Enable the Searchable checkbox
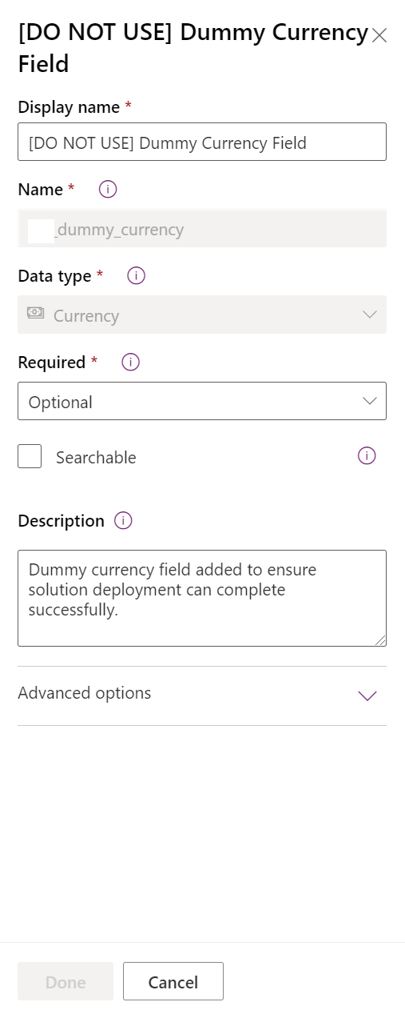The width and height of the screenshot is (405, 1018). click(x=30, y=456)
